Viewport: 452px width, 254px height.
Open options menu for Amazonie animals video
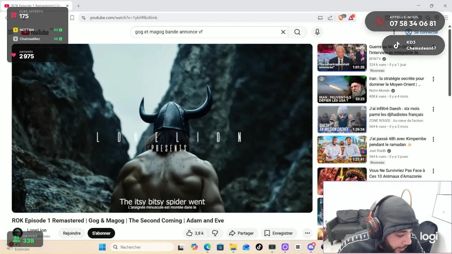click(x=433, y=171)
